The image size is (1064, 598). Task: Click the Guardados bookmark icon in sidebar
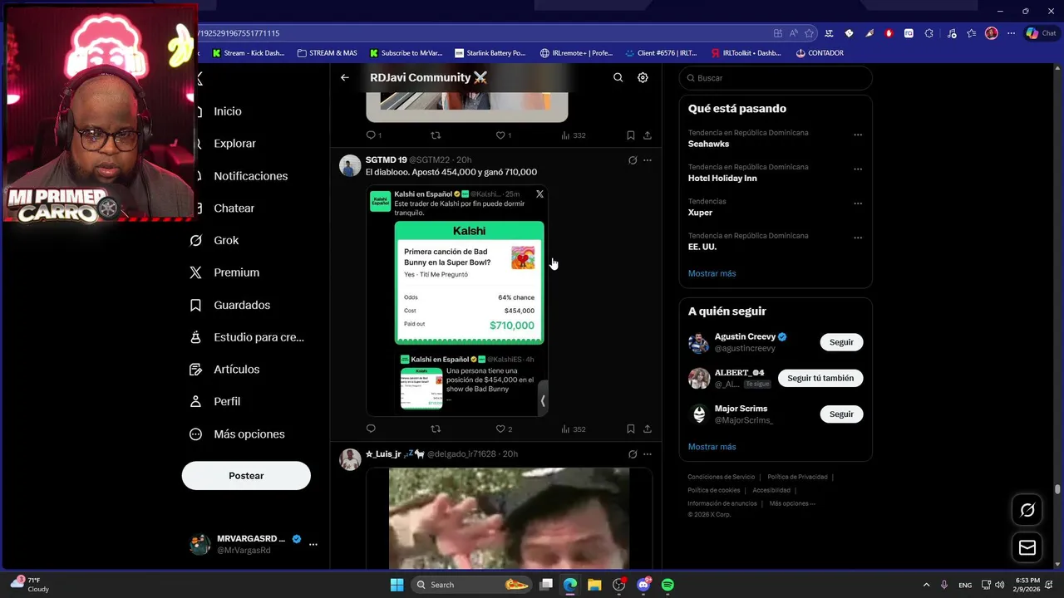pyautogui.click(x=196, y=305)
